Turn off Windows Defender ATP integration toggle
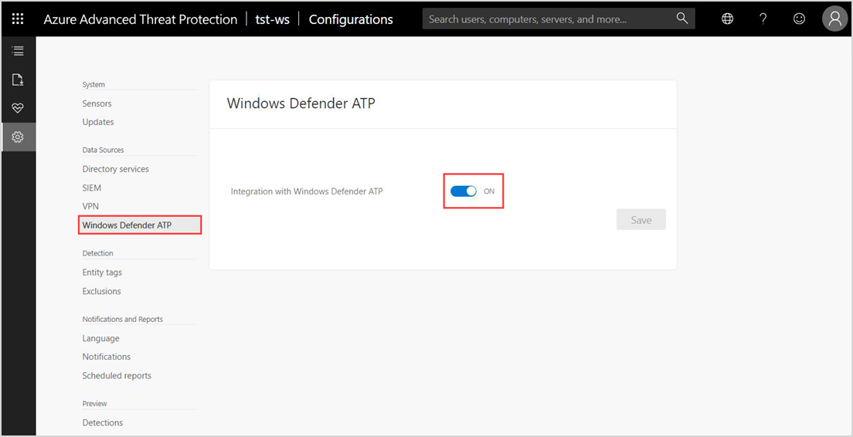The height and width of the screenshot is (437, 853). pyautogui.click(x=464, y=191)
